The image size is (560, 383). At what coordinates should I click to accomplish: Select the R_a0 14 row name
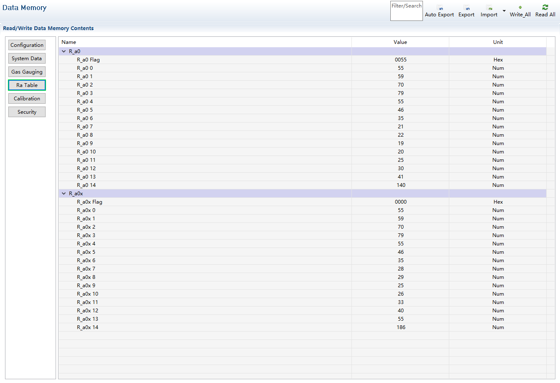click(x=87, y=185)
